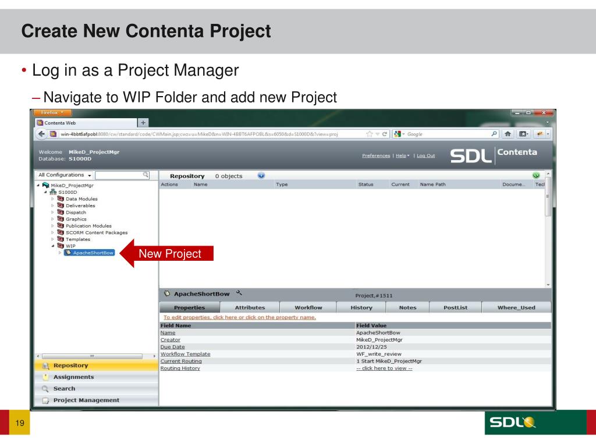
Task: Click the Log Out link
Action: (x=425, y=155)
